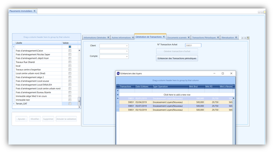Check Valide for Frais d'aménagement Nicolas Saper
Image resolution: width=274 pixels, height=153 pixels.
point(70,54)
